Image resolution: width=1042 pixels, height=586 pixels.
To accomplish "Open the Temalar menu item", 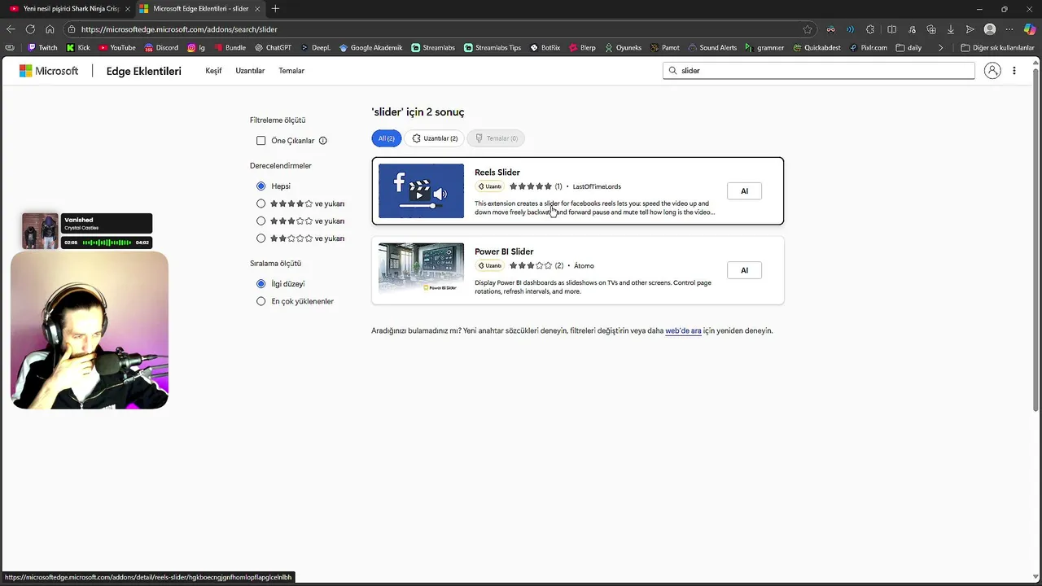I will [x=291, y=71].
